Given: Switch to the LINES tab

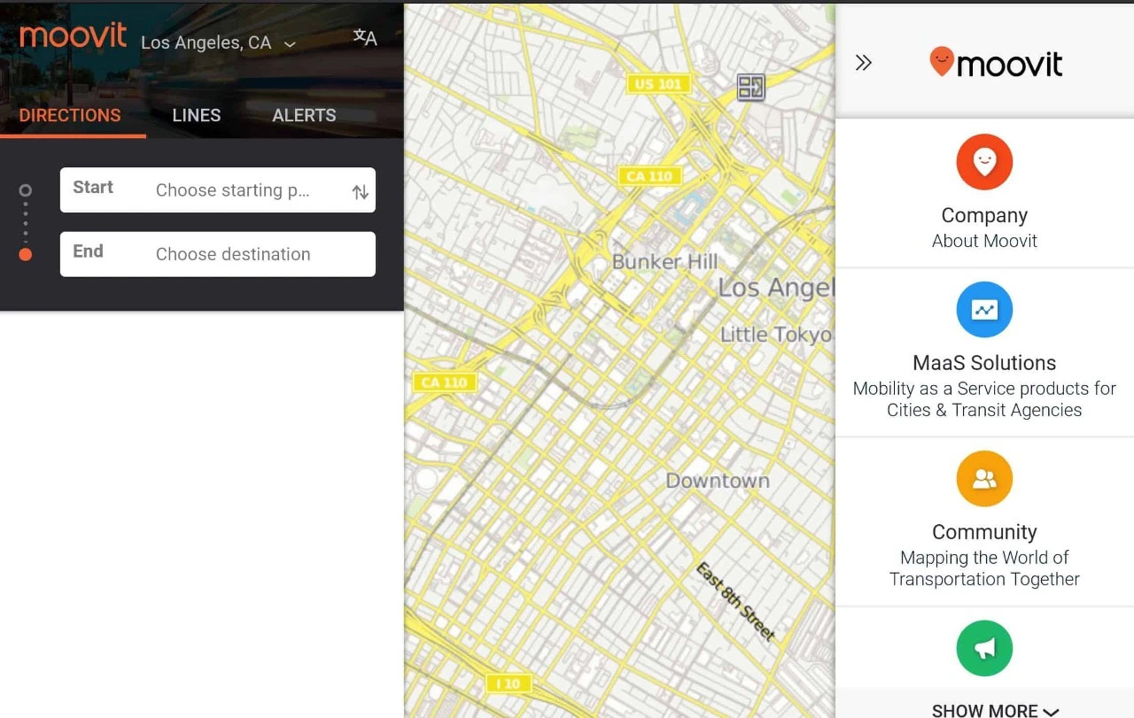Looking at the screenshot, I should (x=197, y=115).
